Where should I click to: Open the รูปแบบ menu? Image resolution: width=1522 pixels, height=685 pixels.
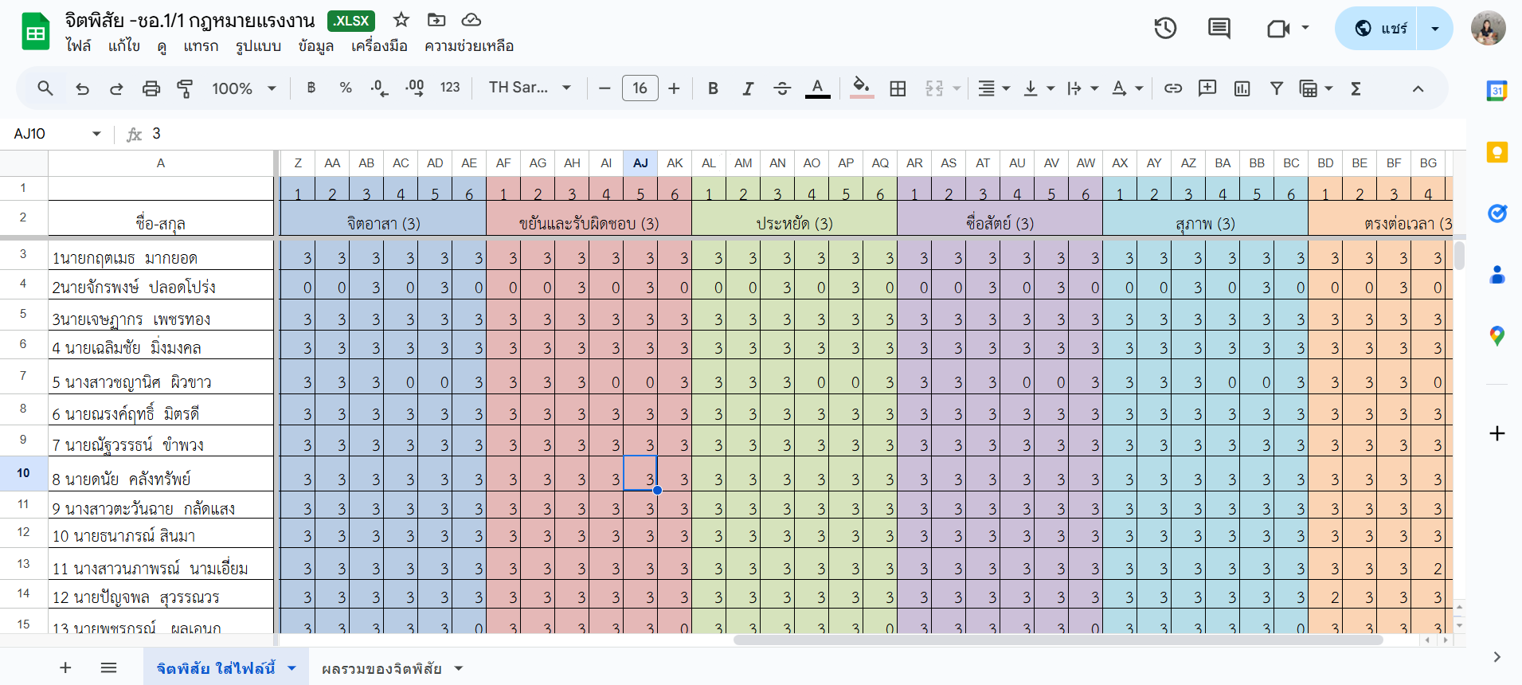pos(258,46)
